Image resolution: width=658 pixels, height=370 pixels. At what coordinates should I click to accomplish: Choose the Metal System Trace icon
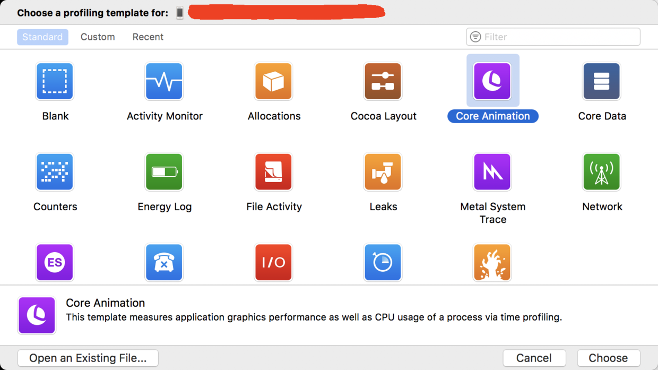[492, 172]
